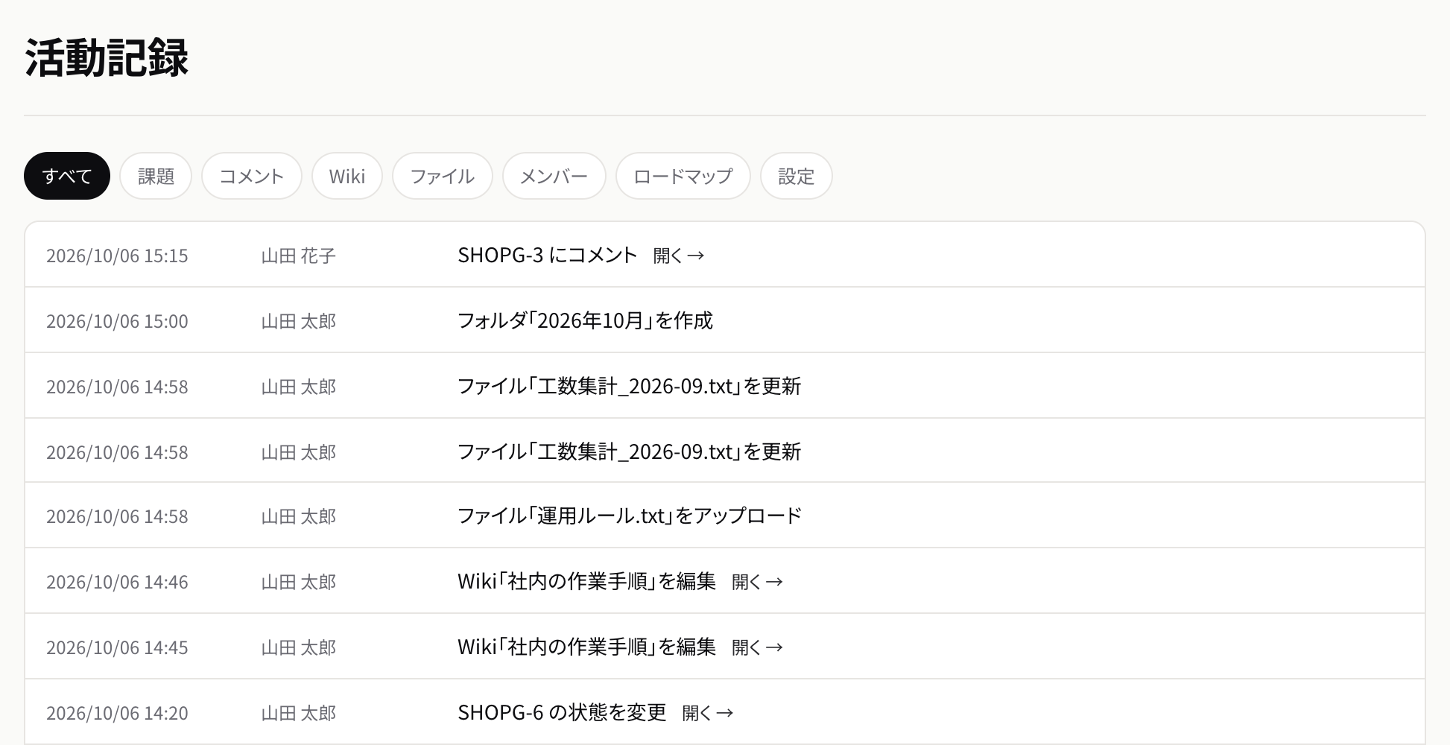
Task: Switch to the ファイル filter
Action: pos(443,176)
